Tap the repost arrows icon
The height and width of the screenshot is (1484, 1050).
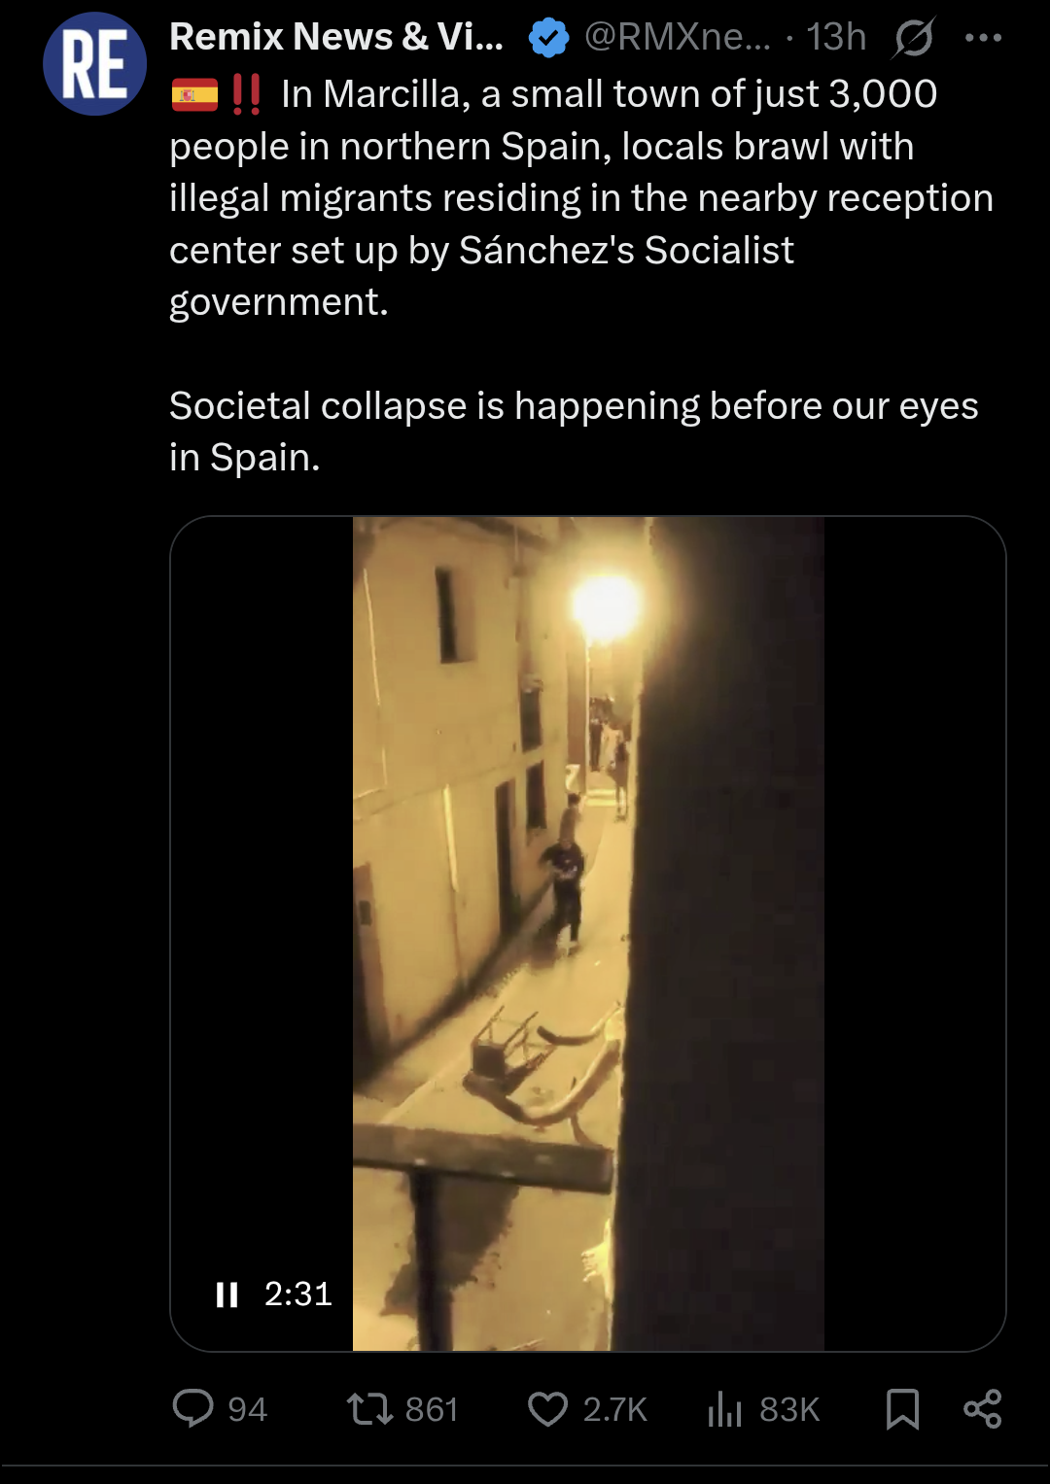[369, 1408]
